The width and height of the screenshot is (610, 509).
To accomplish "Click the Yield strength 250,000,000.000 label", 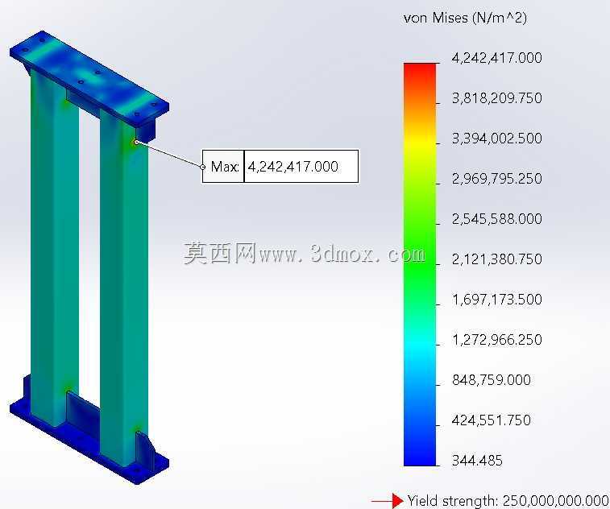I will tap(508, 501).
